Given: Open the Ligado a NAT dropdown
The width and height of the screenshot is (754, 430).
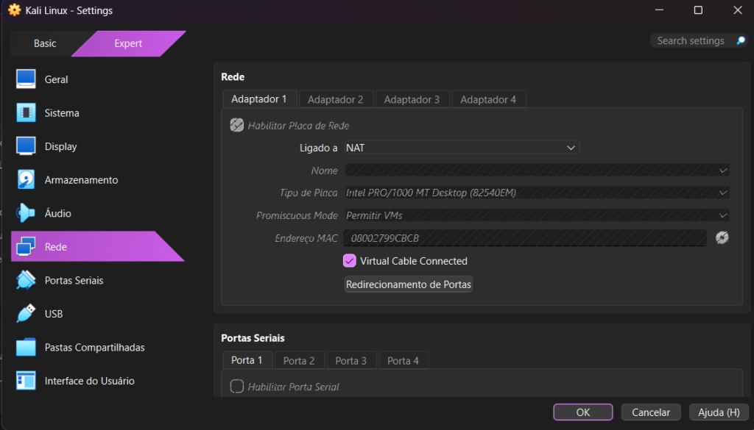Looking at the screenshot, I should (x=462, y=148).
